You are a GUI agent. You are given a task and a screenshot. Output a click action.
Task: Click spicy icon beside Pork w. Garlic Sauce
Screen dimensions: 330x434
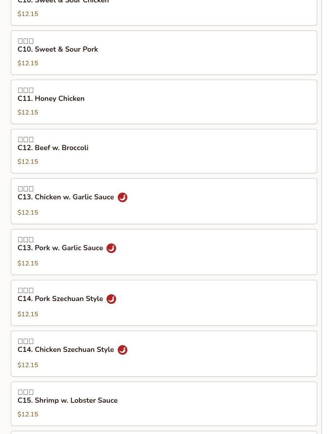pos(111,248)
